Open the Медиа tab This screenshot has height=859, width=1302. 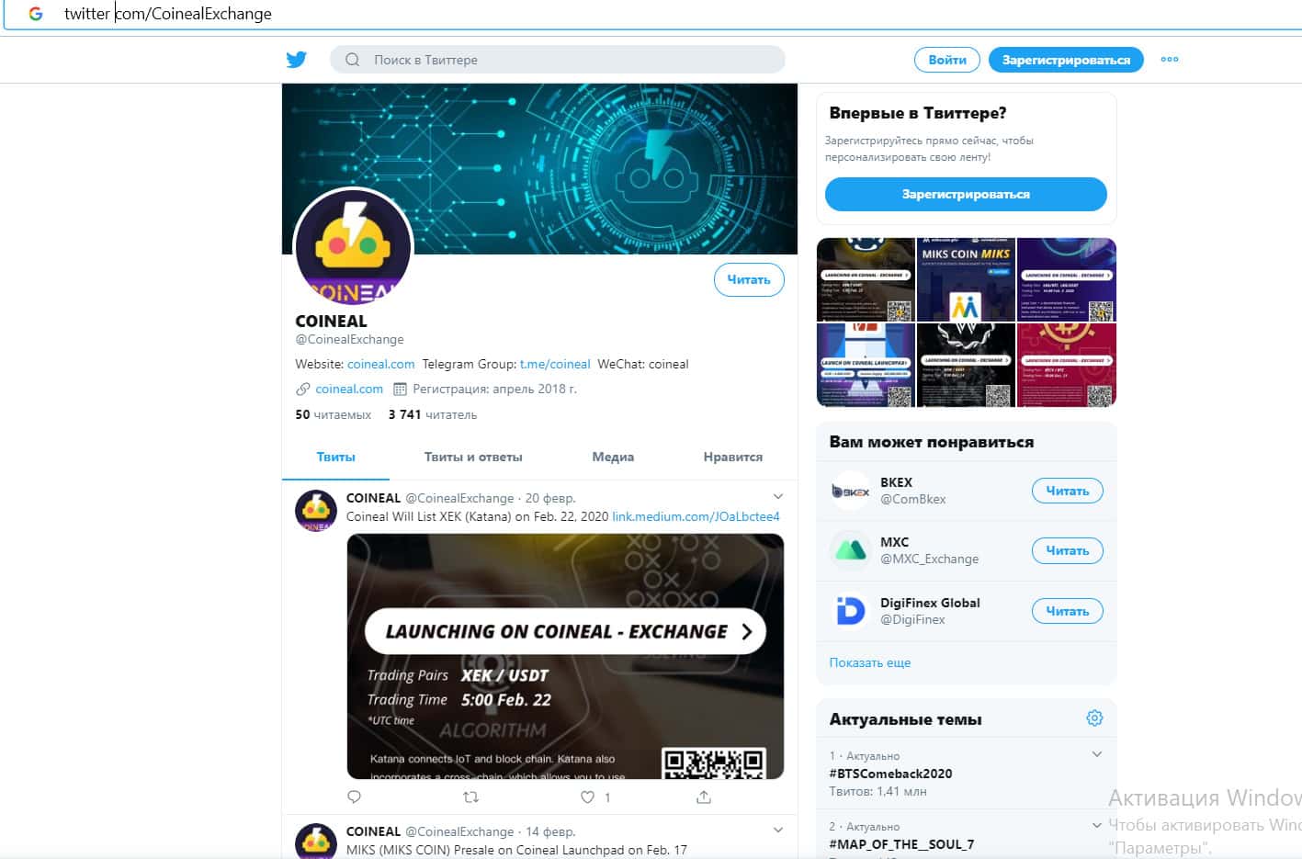[613, 457]
